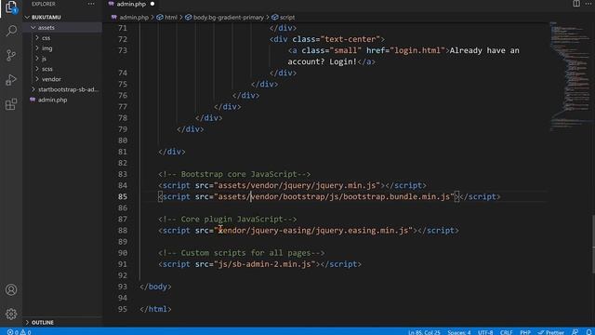The height and width of the screenshot is (335, 595).
Task: Collapse the assets folder
Action: click(x=46, y=27)
